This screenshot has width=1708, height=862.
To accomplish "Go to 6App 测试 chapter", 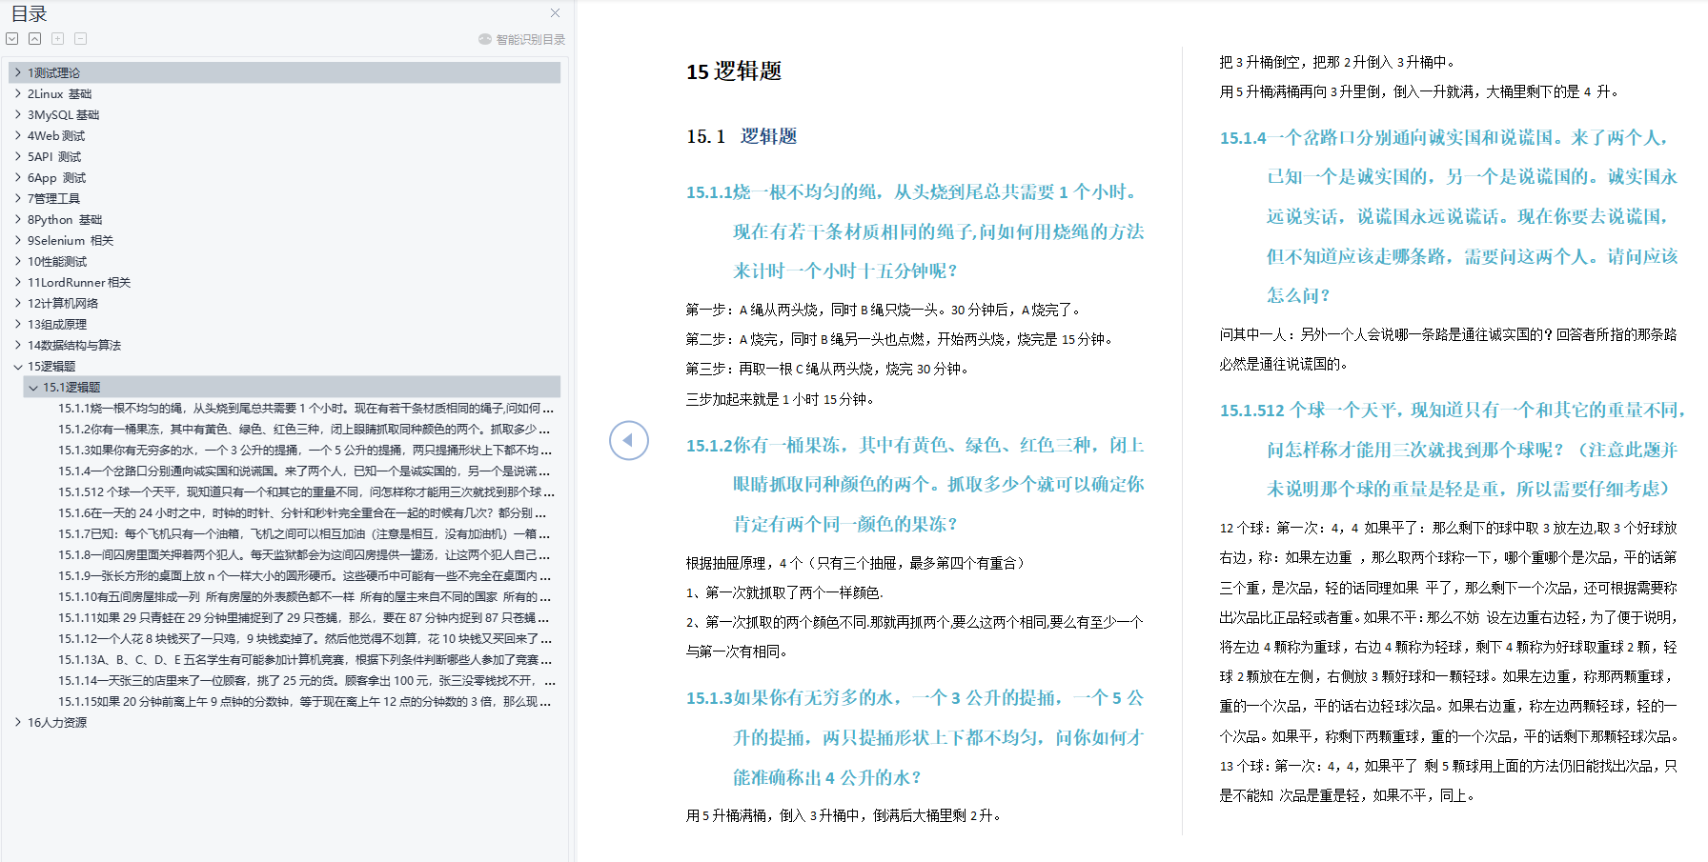I will click(56, 177).
